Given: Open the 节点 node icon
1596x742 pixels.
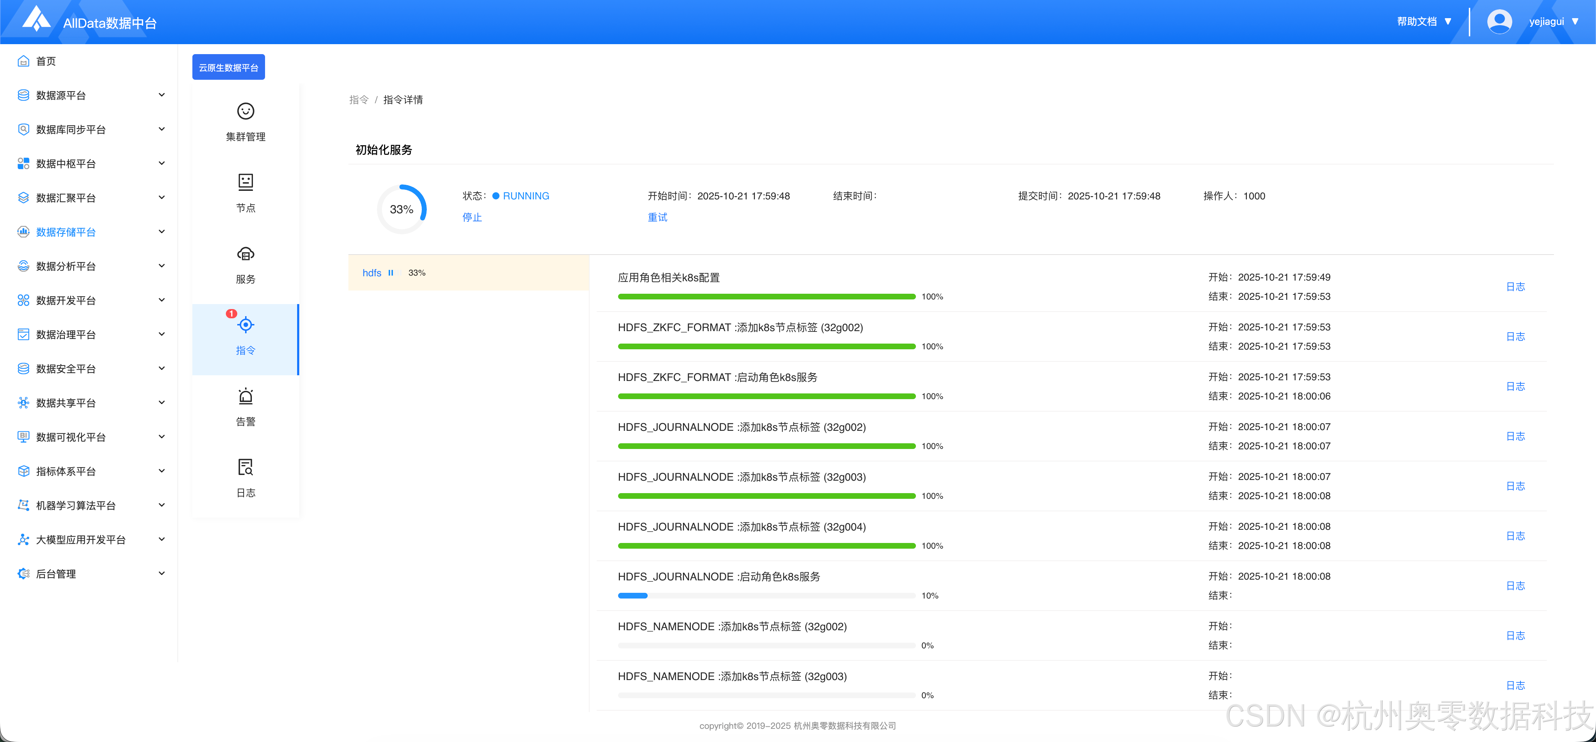Looking at the screenshot, I should coord(245,182).
